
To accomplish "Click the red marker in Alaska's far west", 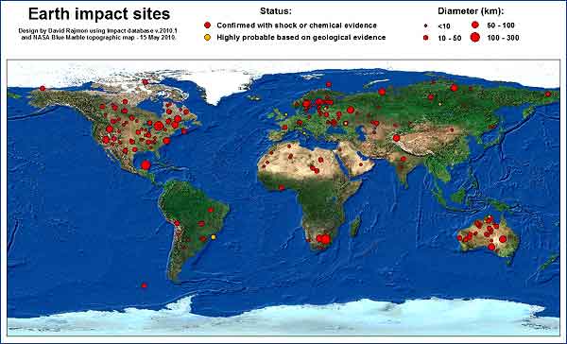I will coord(43,88).
